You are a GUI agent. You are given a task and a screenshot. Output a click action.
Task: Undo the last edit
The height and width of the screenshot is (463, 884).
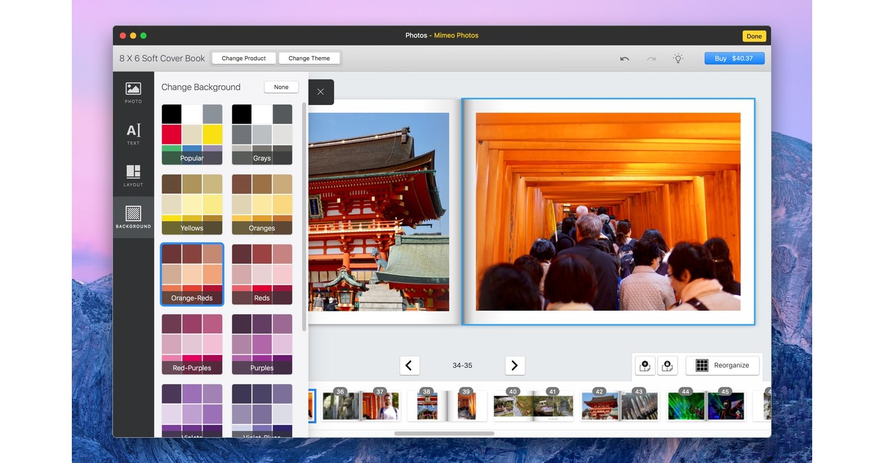point(624,58)
